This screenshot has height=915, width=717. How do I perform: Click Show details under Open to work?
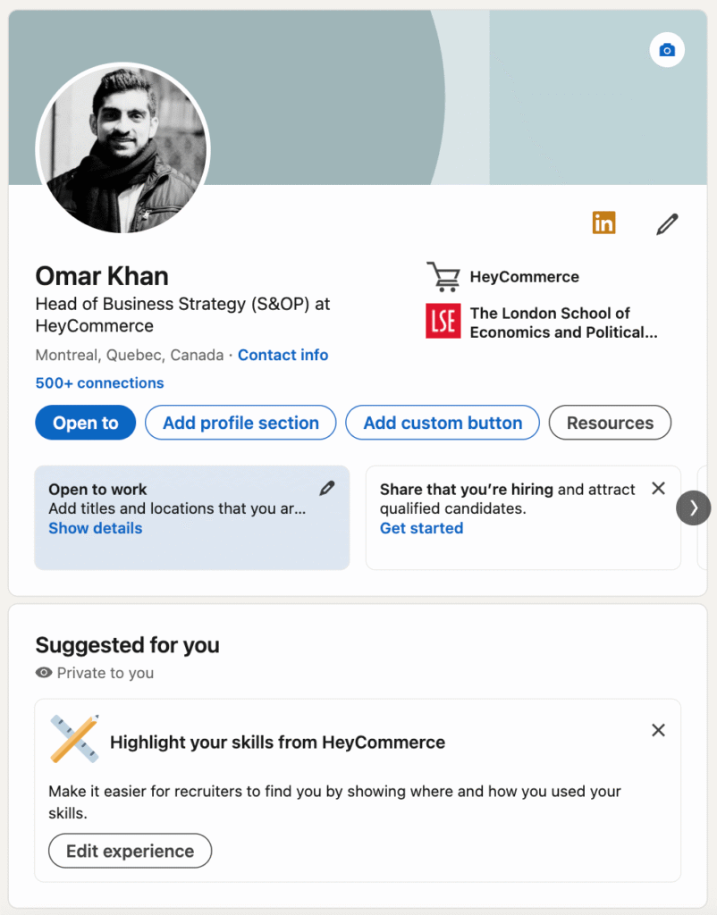(x=95, y=528)
